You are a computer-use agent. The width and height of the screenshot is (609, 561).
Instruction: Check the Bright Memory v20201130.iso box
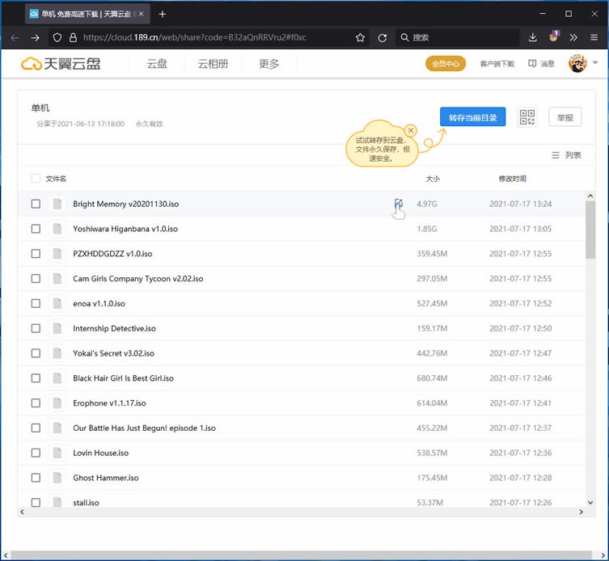36,204
